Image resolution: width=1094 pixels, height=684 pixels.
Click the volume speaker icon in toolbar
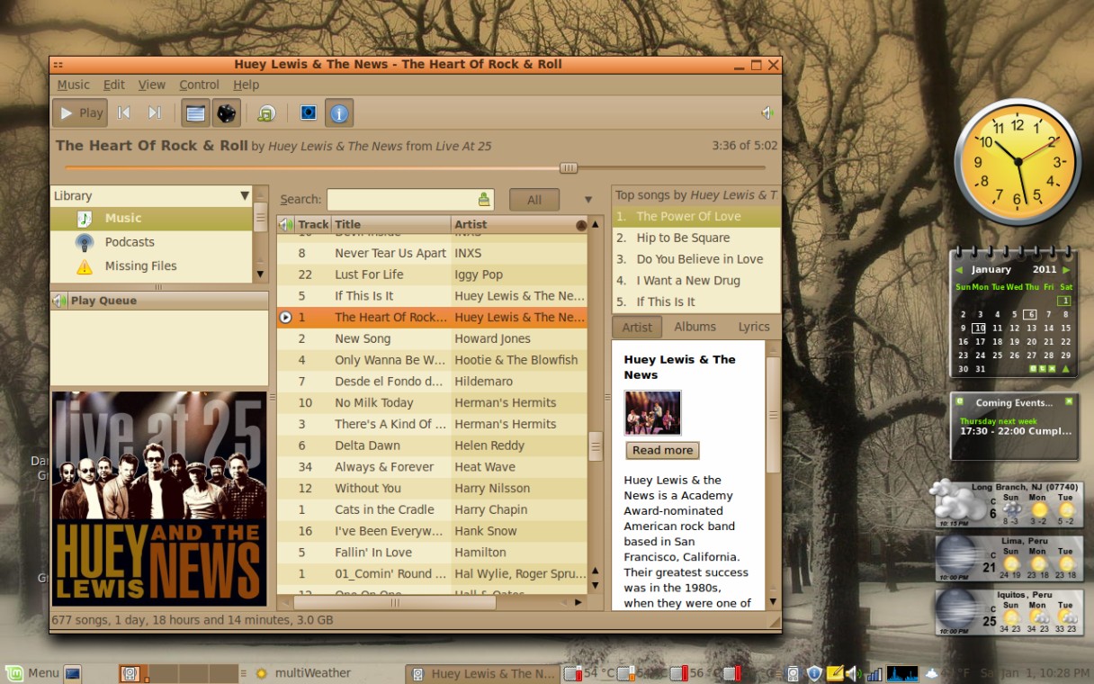coord(767,112)
